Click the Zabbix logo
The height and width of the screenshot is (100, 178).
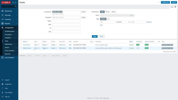click(6, 2)
